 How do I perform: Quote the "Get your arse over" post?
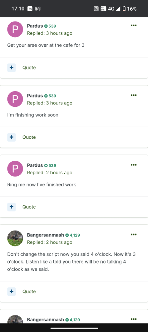click(x=29, y=68)
